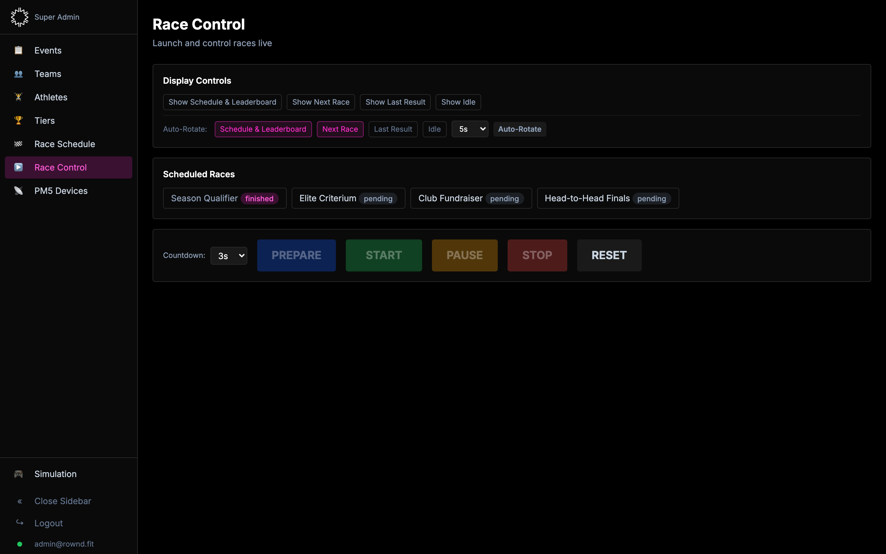
Task: Toggle Idle into the auto-rotate cycle
Action: pyautogui.click(x=434, y=129)
